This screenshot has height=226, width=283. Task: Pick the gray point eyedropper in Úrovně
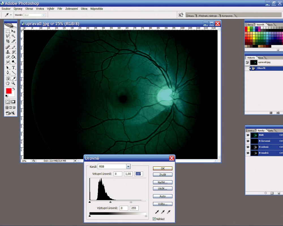point(163,212)
